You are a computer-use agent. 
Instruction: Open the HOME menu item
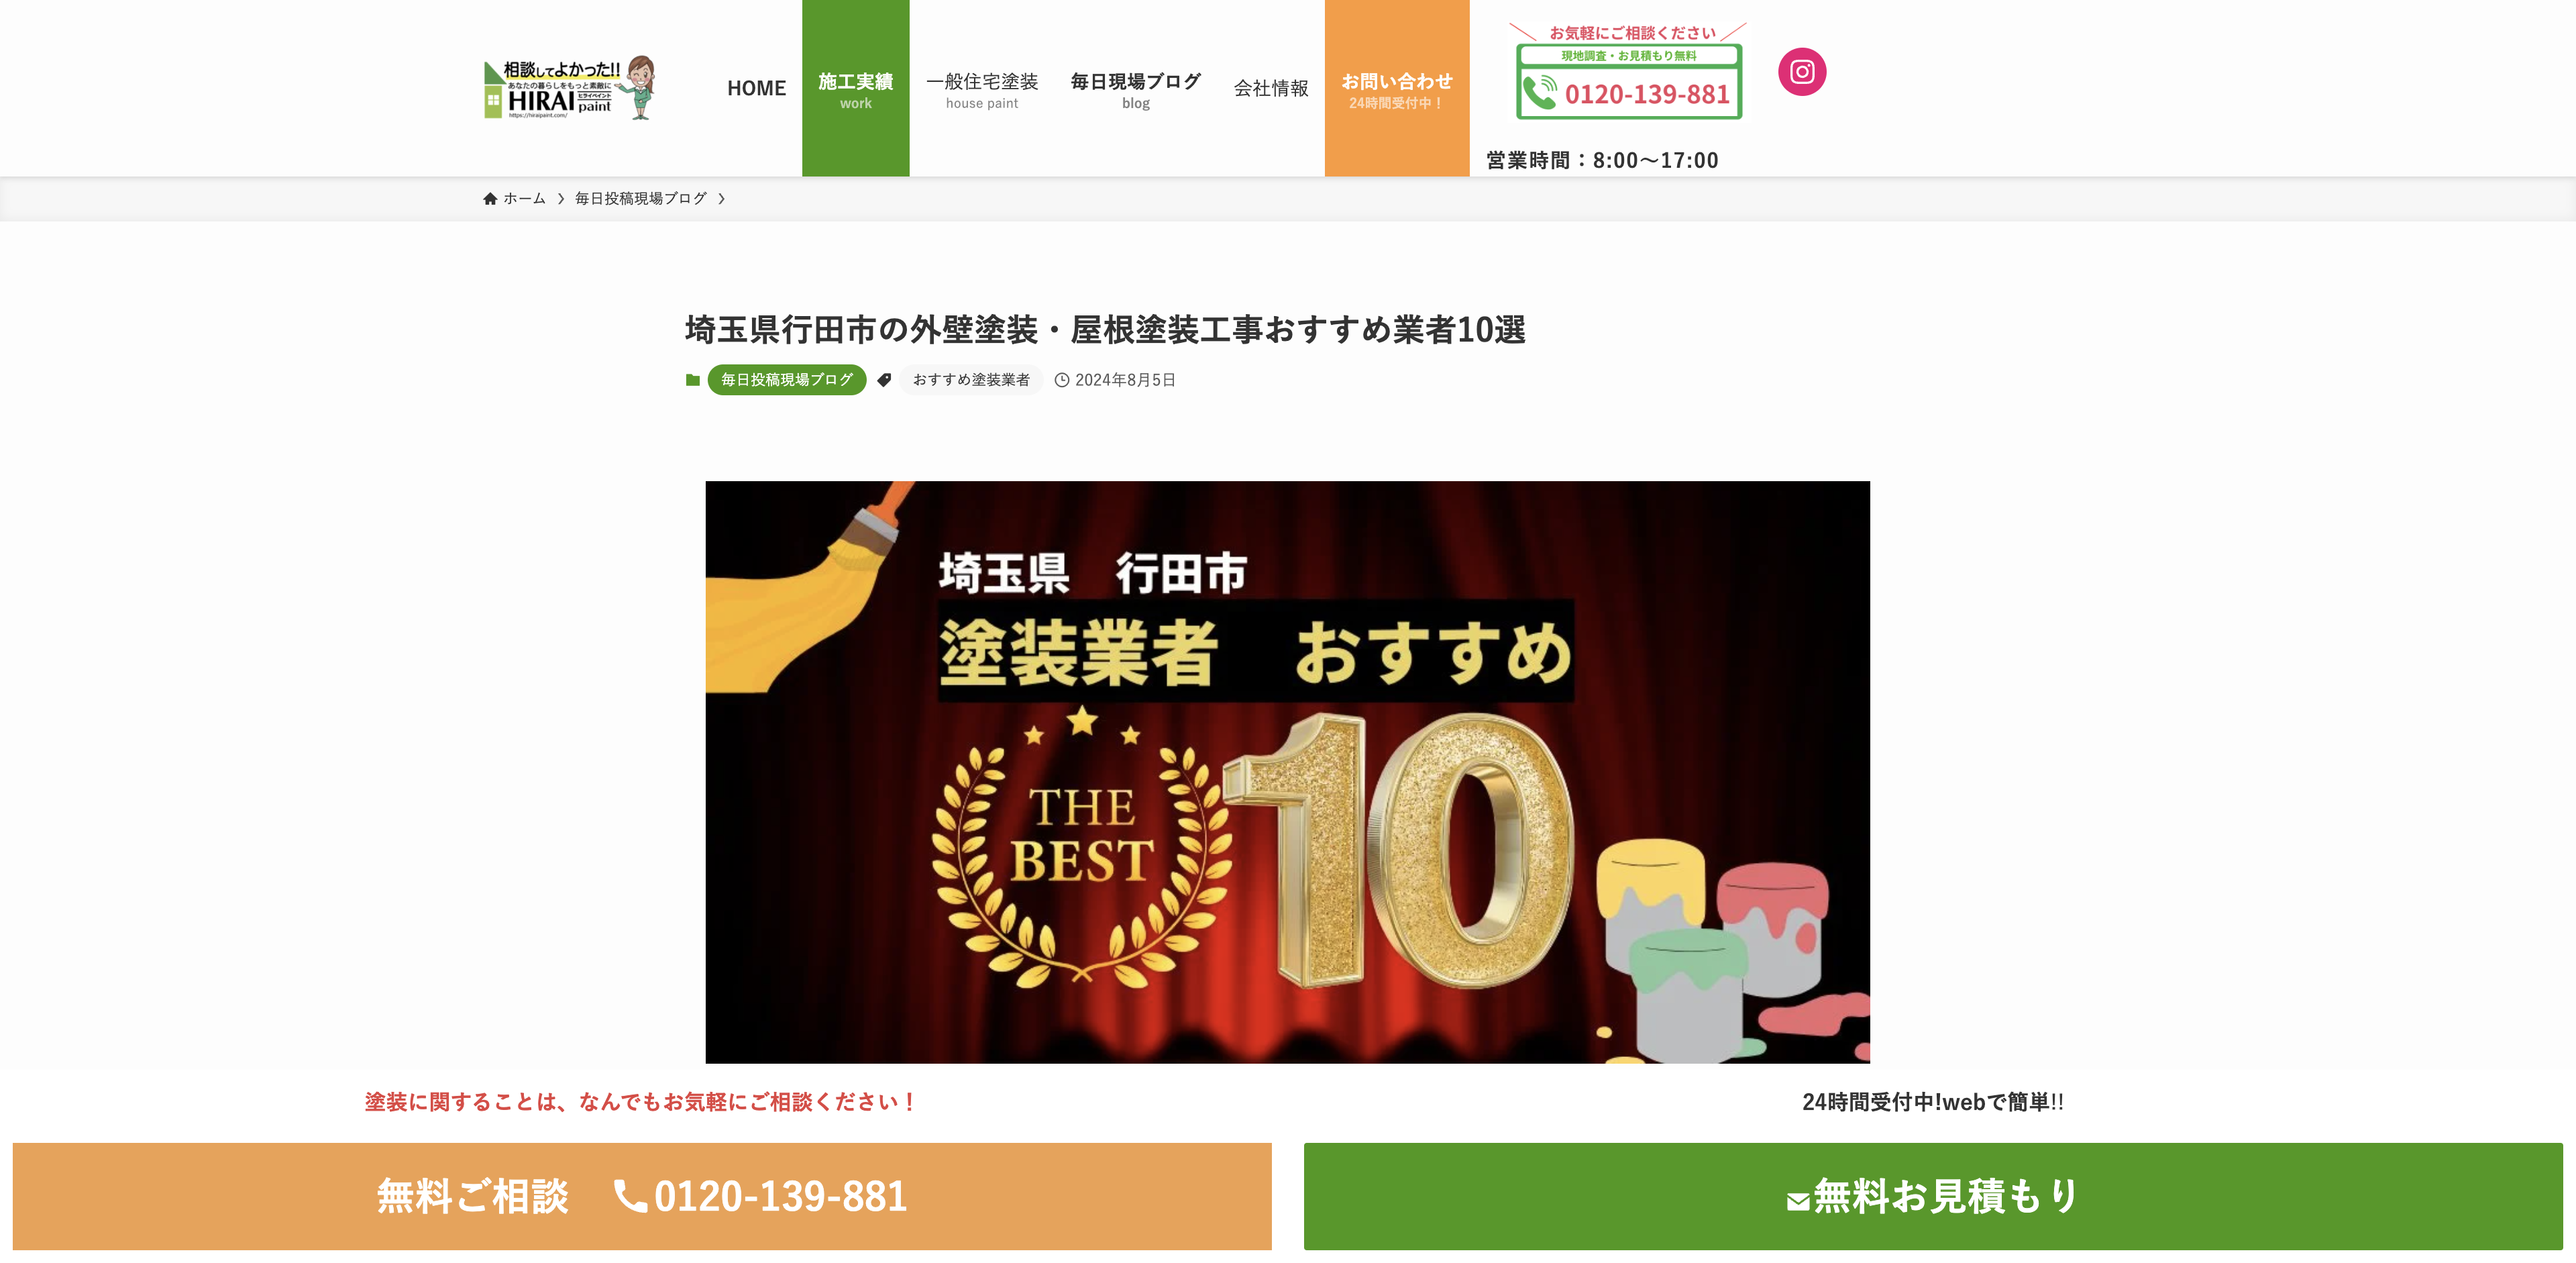coord(756,88)
